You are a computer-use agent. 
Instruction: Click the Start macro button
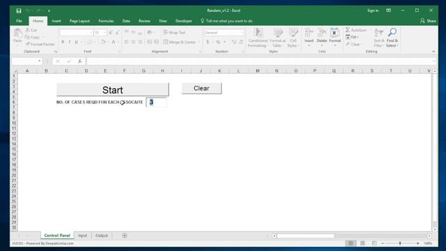click(113, 90)
